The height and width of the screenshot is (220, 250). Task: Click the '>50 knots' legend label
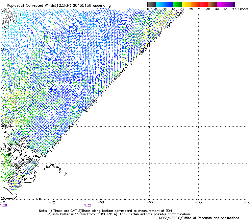click(240, 9)
